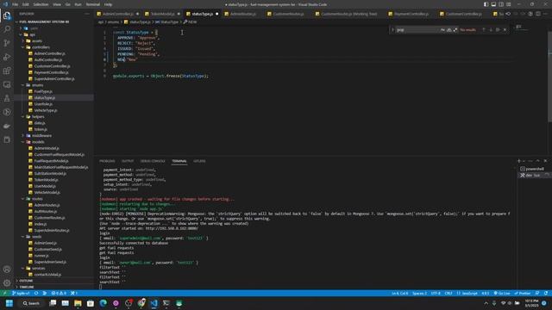Open VehicleType.js in explorer
The height and width of the screenshot is (310, 552).
click(x=46, y=110)
